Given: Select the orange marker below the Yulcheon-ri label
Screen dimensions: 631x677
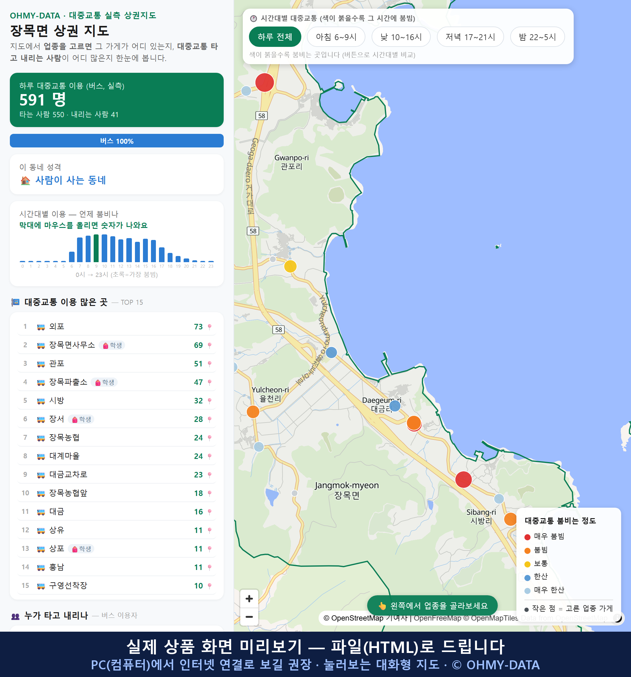Looking at the screenshot, I should [253, 411].
